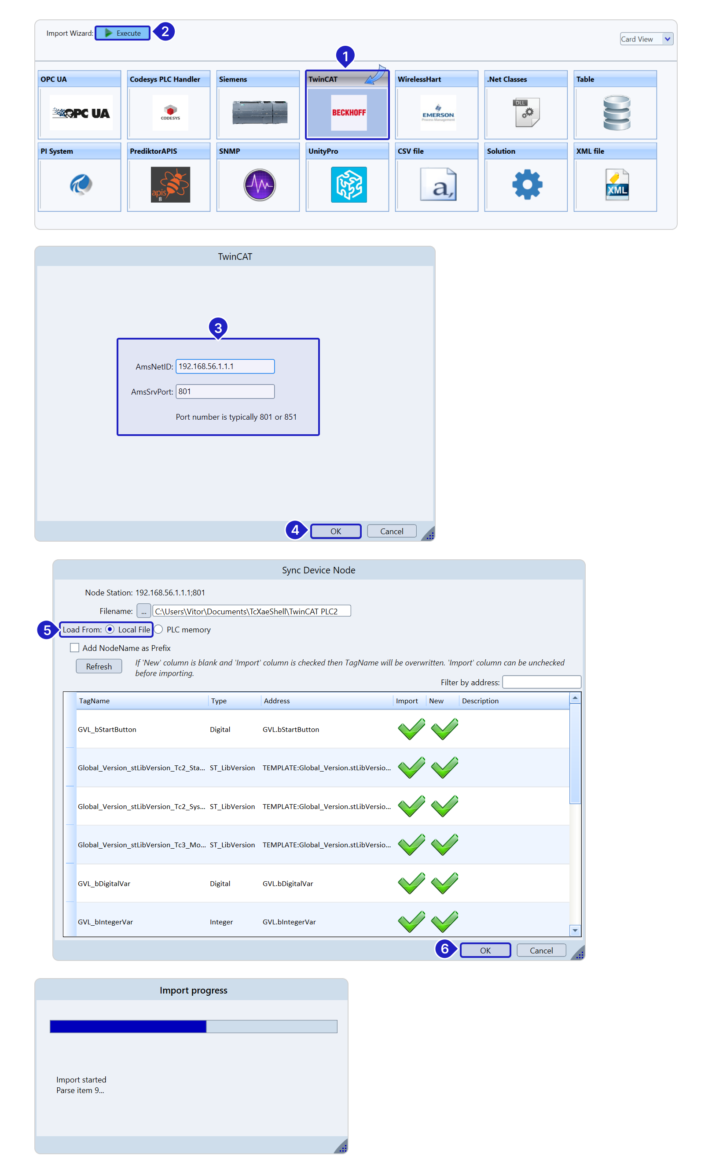Select the GVL_bIntegerVar tag name

(106, 922)
